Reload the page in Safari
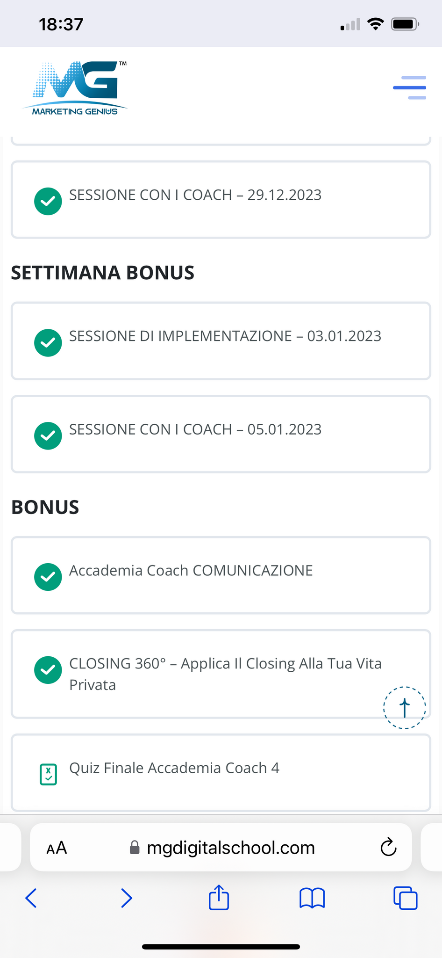The image size is (442, 958). (x=388, y=847)
